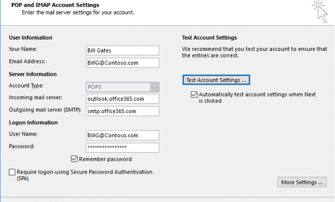
Task: Expand the Account Type dropdown arrow
Action: 154,87
